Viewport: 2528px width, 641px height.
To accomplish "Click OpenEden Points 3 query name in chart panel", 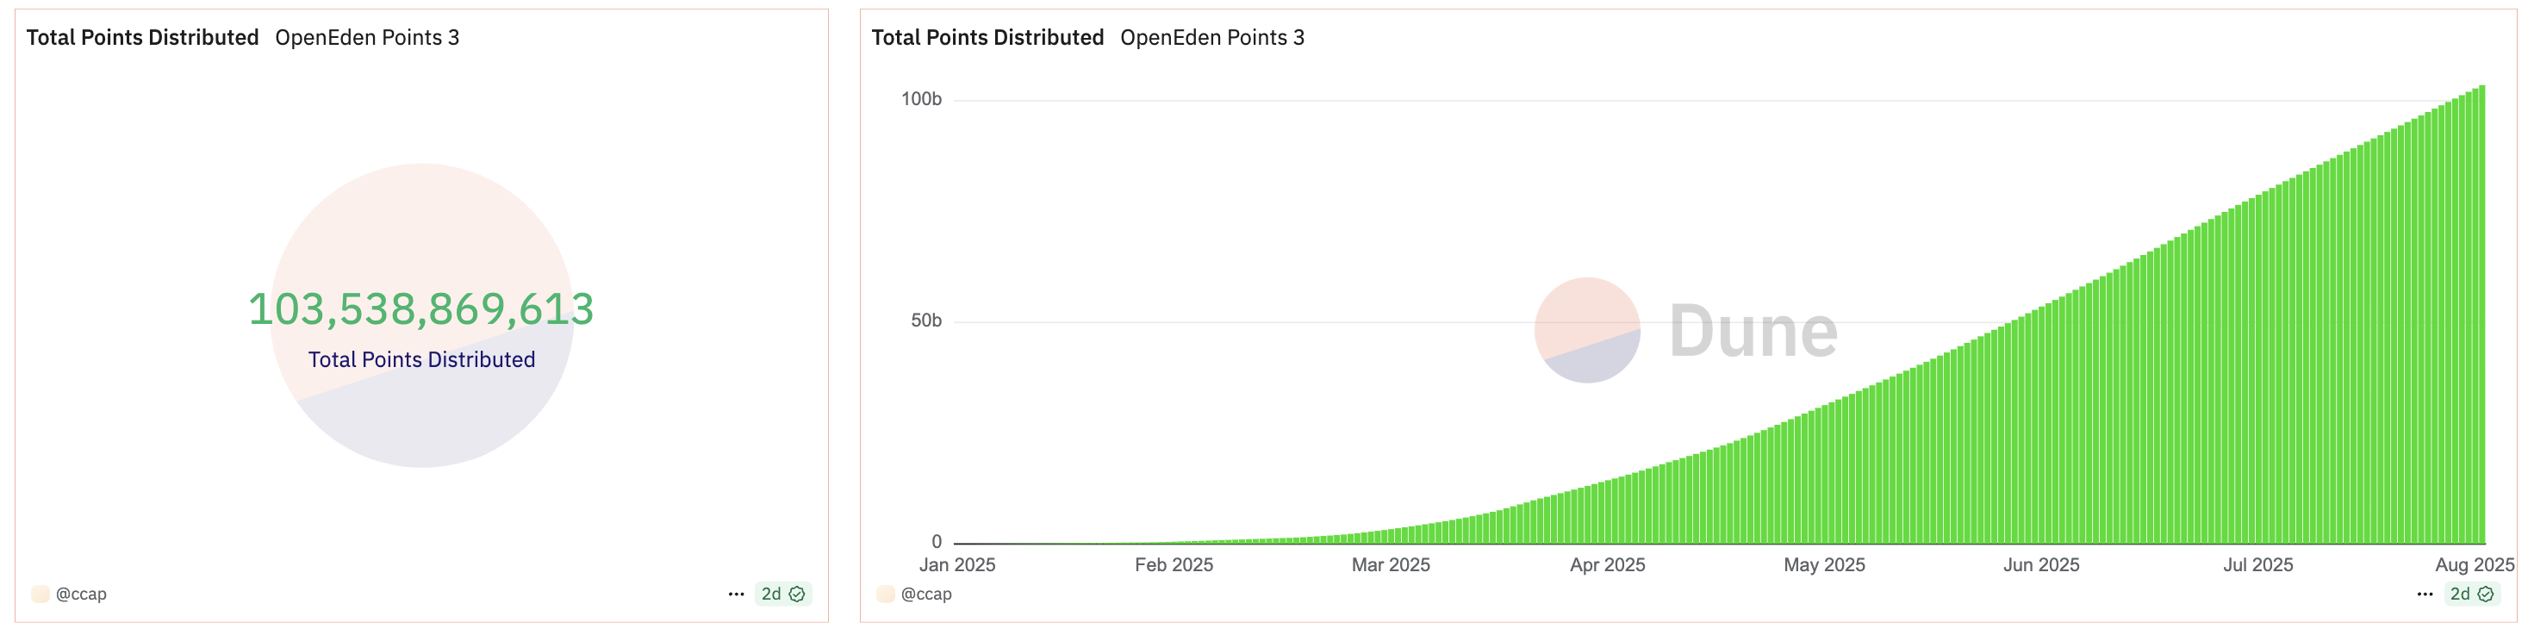I will (1212, 37).
